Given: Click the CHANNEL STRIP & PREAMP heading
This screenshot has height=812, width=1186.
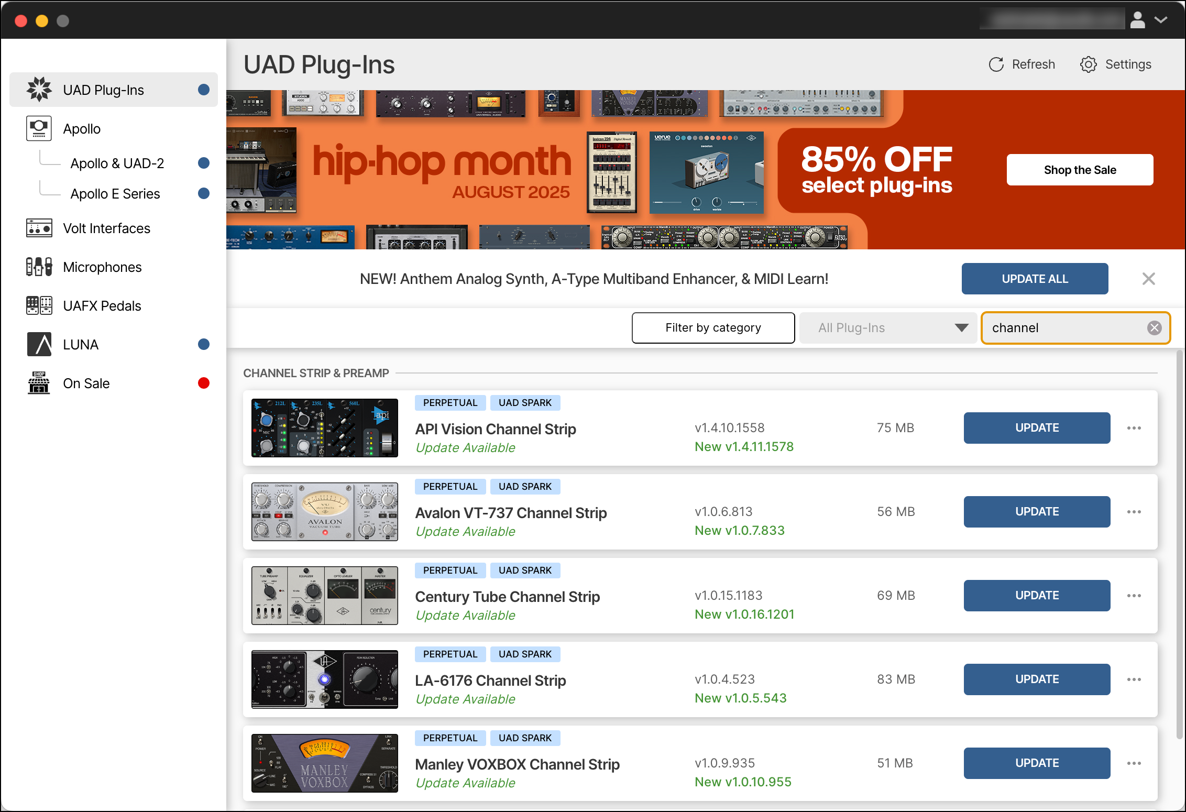Looking at the screenshot, I should coord(316,373).
